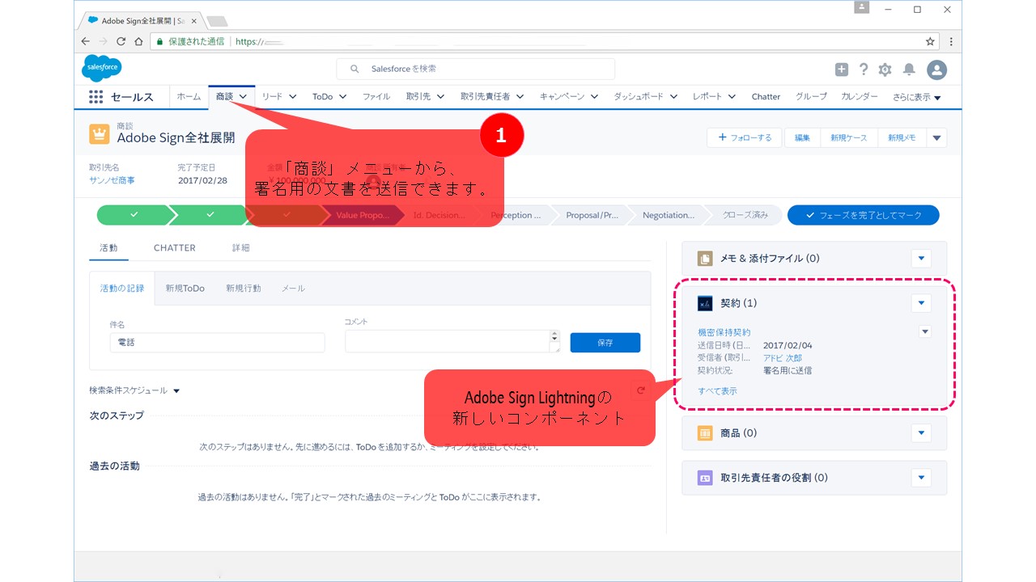Expand the リード tab dropdown arrow
1036x582 pixels.
click(x=293, y=96)
